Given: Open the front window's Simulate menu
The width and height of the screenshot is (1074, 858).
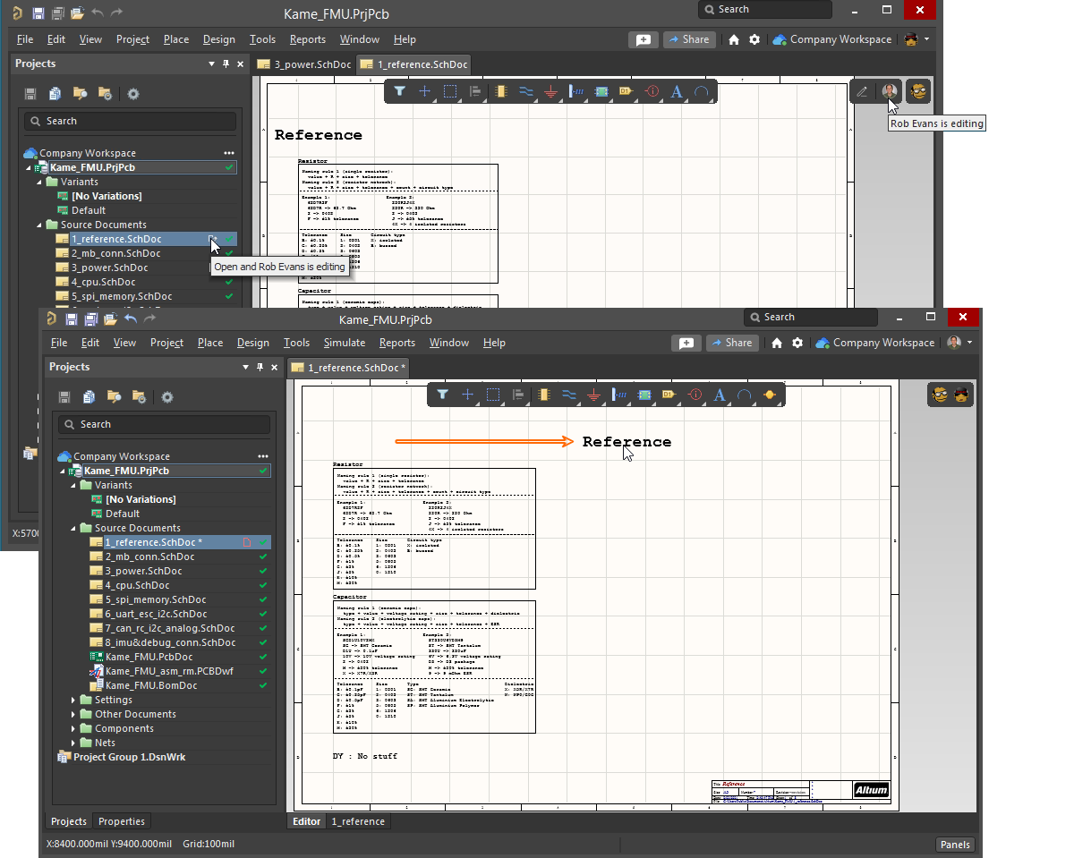Looking at the screenshot, I should 345,343.
